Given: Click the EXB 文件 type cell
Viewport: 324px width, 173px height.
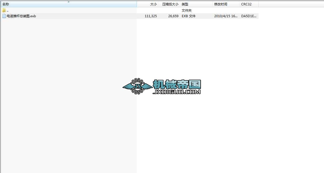Looking at the screenshot, I should (x=189, y=16).
